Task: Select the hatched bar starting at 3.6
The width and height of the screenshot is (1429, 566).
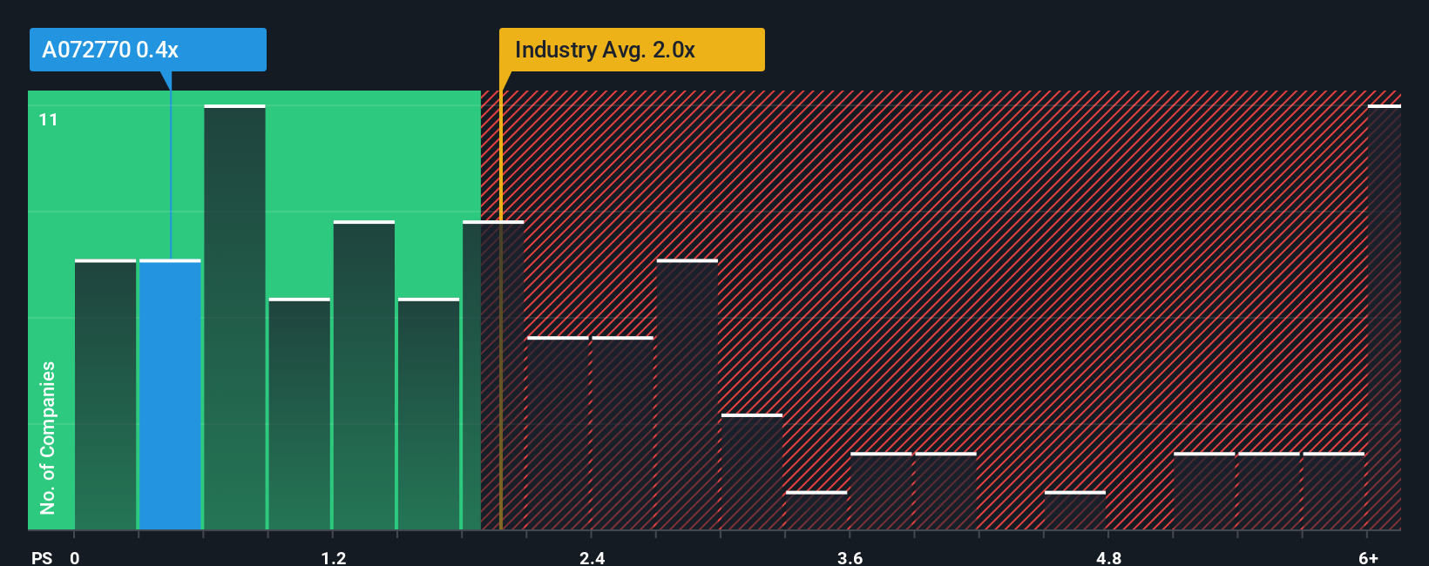Action: [881, 491]
